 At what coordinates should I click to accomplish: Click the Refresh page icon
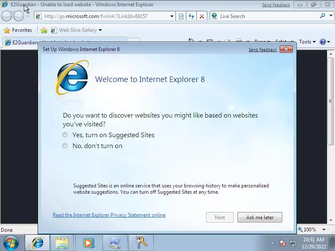pos(191,16)
